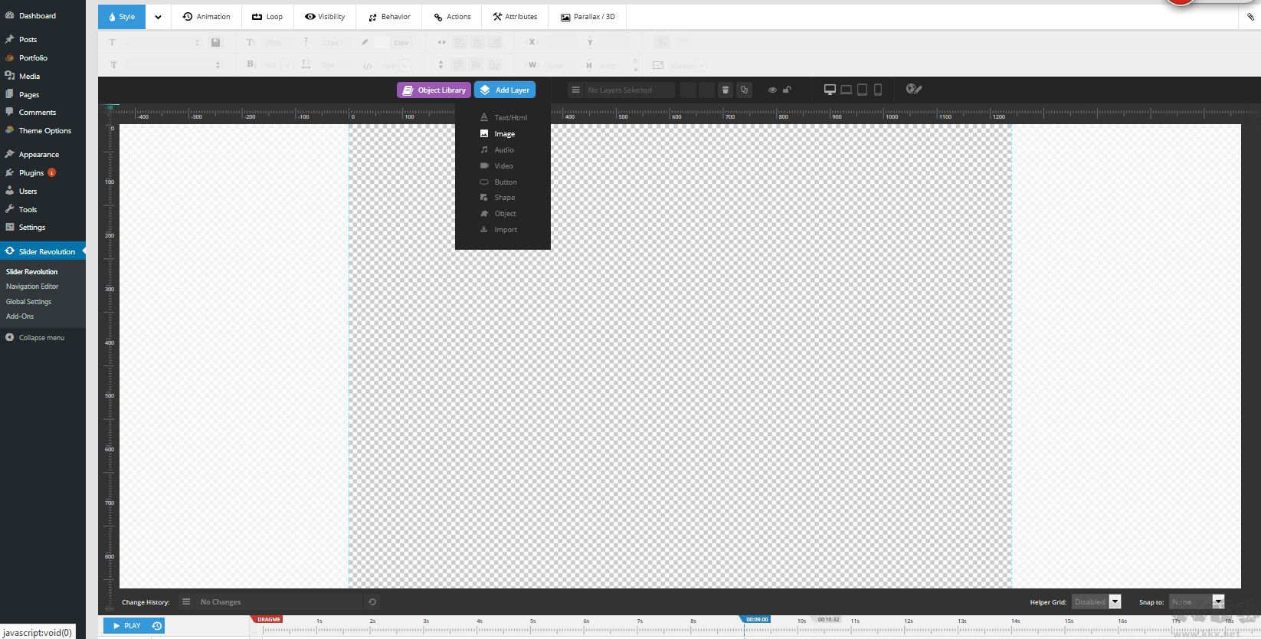The width and height of the screenshot is (1261, 639).
Task: Select the mobile phone preview icon
Action: click(878, 90)
